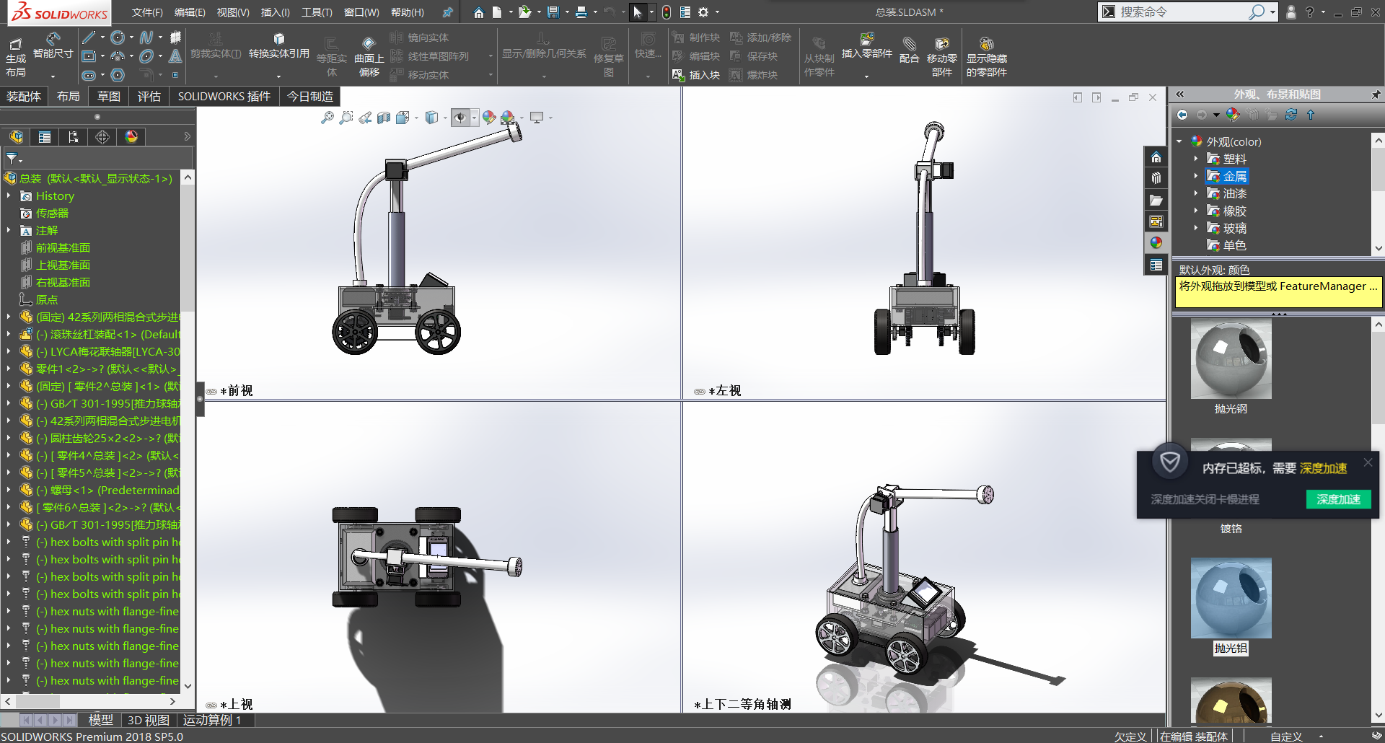Toggle the Select cursor tool
The image size is (1385, 743).
tap(637, 12)
